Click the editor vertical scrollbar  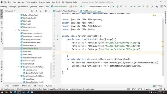click(x=163, y=47)
